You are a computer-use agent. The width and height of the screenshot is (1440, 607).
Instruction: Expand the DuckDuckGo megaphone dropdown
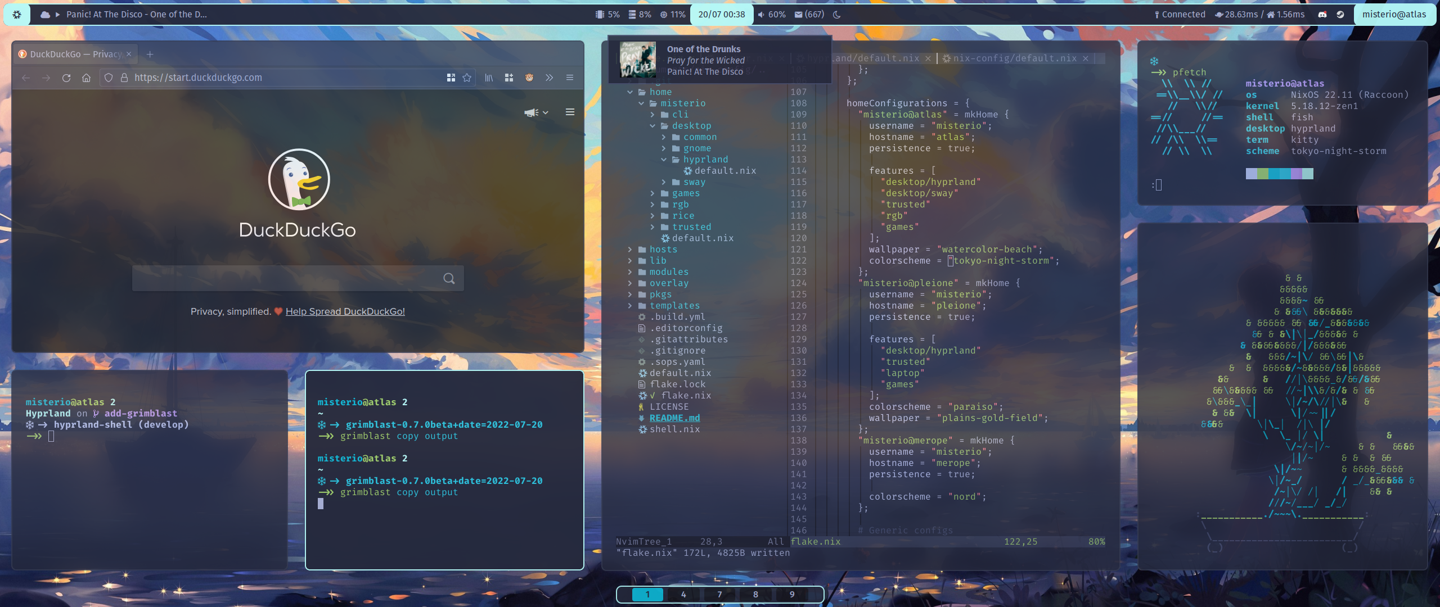pyautogui.click(x=536, y=112)
